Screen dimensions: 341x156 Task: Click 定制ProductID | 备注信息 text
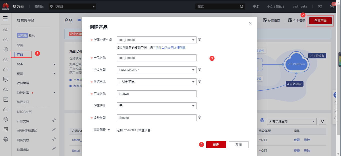pyautogui.click(x=133, y=130)
